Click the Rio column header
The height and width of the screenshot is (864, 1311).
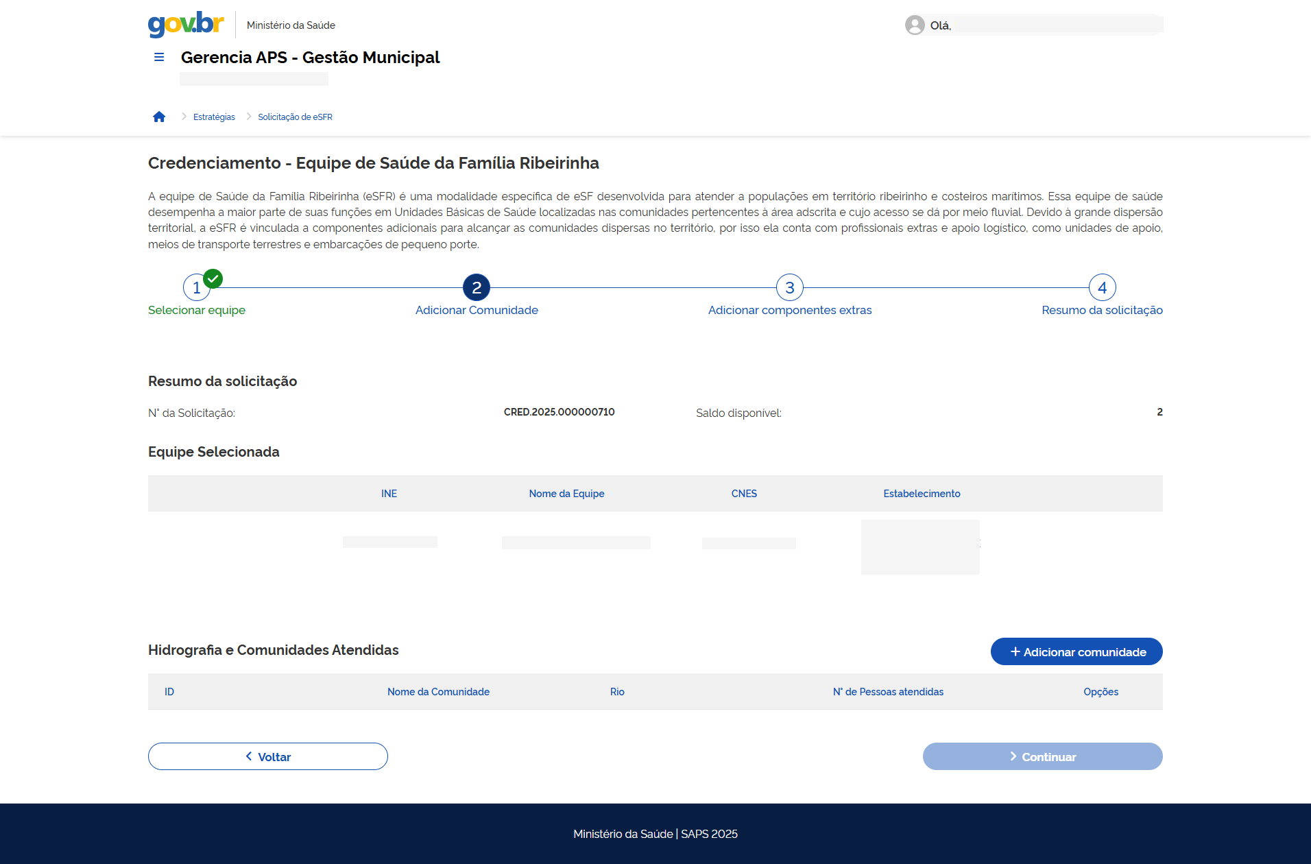(617, 692)
